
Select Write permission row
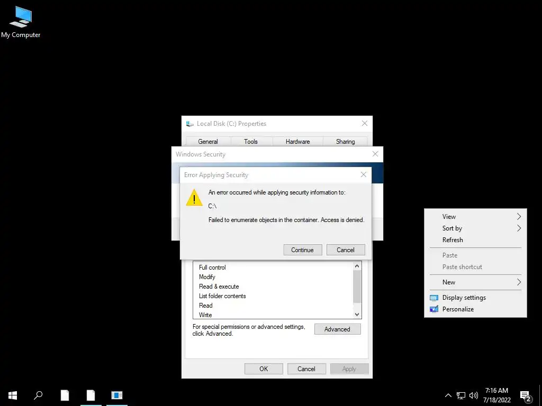point(273,315)
